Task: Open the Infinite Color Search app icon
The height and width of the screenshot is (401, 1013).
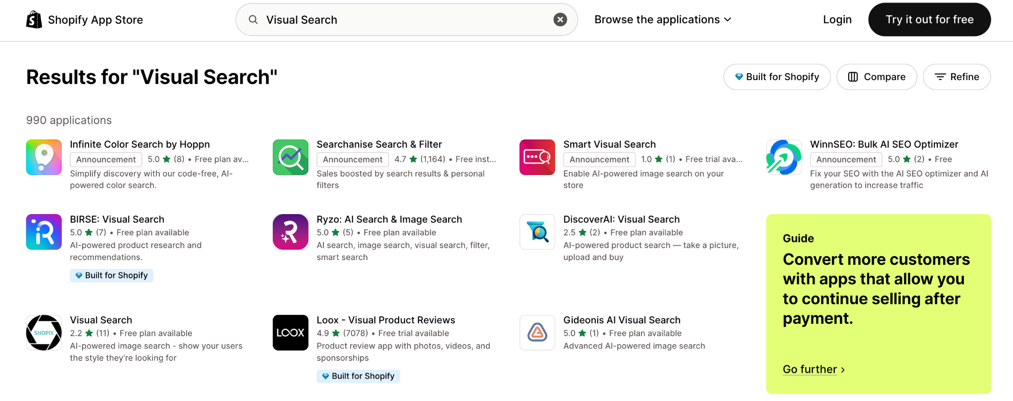Action: [44, 157]
